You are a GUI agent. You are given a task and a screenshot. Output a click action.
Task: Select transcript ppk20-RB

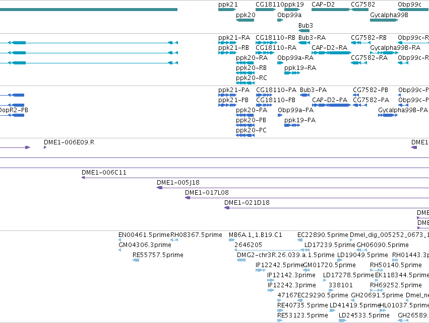click(245, 73)
